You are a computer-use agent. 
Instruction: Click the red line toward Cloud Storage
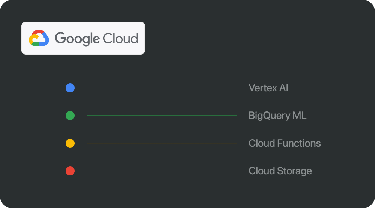point(161,171)
